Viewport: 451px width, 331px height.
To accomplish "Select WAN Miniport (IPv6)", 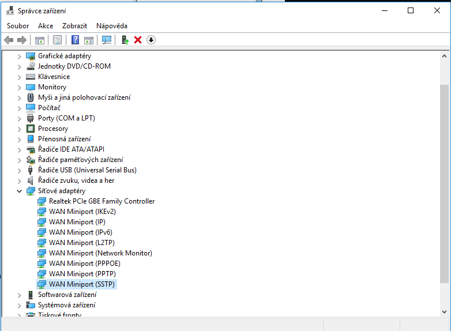I will [81, 232].
